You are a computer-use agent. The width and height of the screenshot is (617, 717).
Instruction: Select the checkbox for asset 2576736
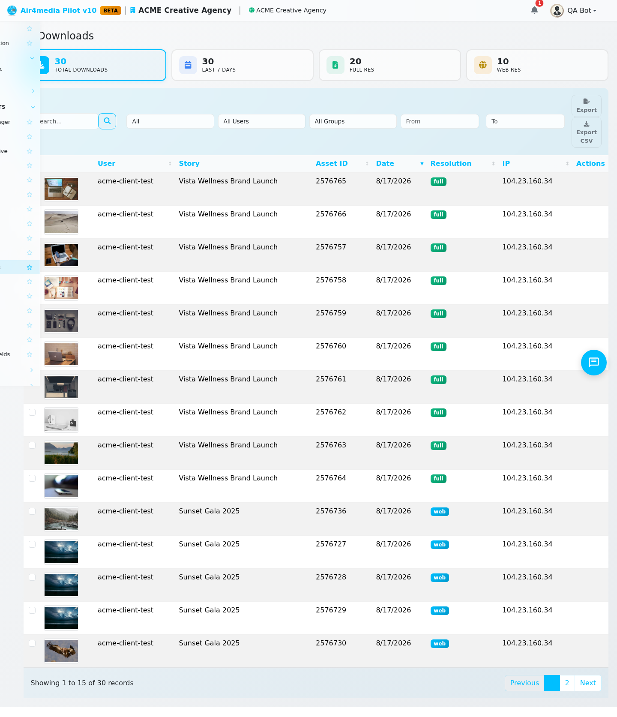click(x=32, y=511)
